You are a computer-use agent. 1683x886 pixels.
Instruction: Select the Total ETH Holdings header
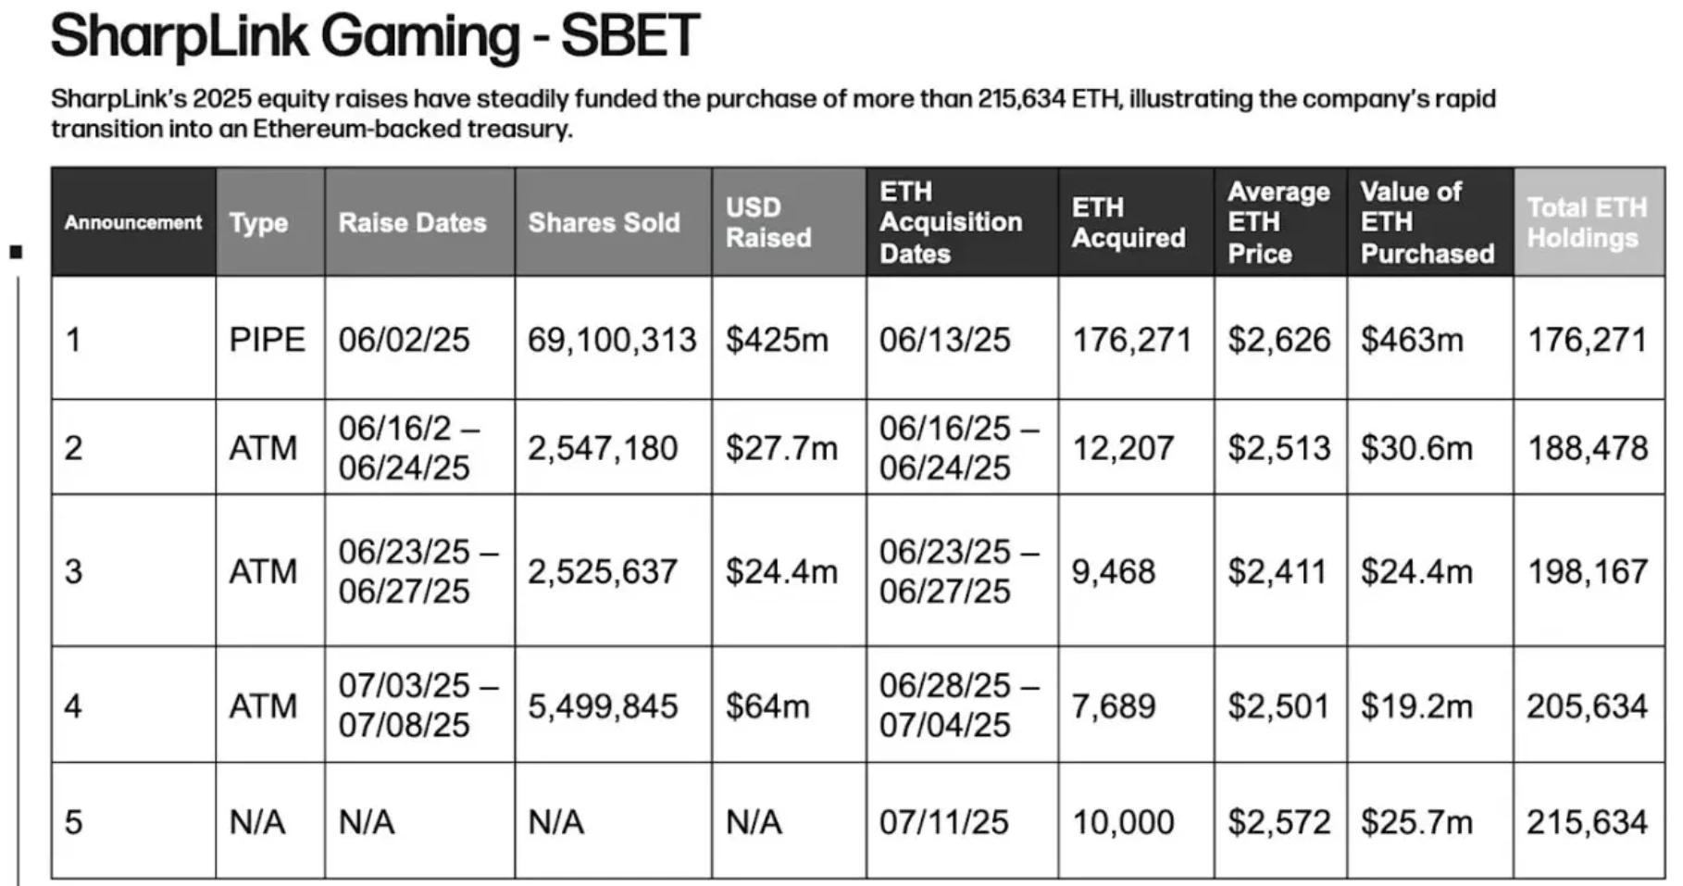[x=1587, y=222]
